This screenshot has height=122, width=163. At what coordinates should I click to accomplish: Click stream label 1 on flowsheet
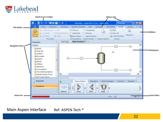tap(81, 59)
